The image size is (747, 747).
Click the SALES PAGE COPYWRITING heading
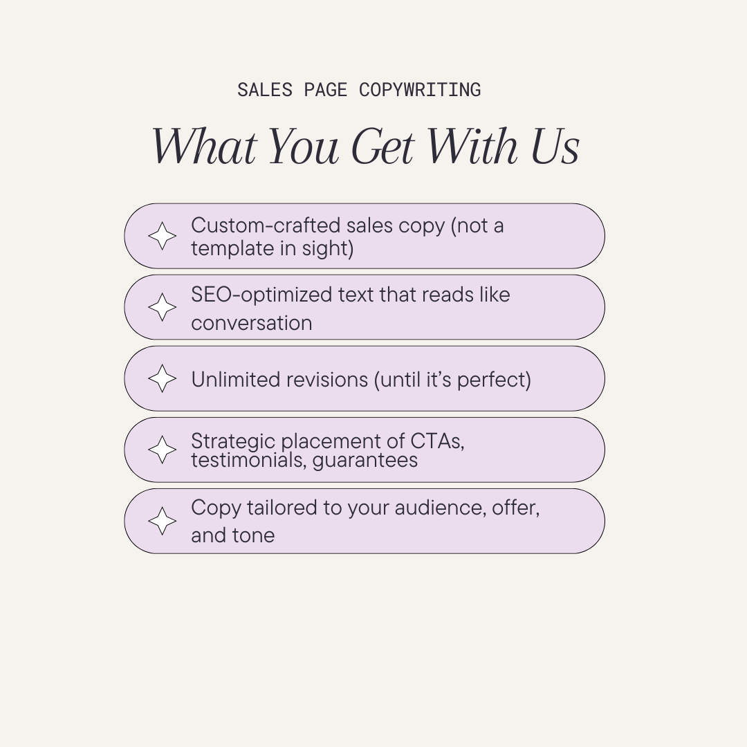[359, 89]
